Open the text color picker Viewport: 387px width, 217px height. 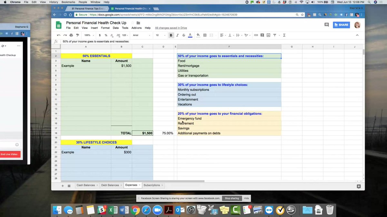190,35
